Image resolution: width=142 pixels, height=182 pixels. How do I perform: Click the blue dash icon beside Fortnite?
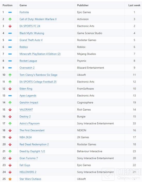[10, 12]
